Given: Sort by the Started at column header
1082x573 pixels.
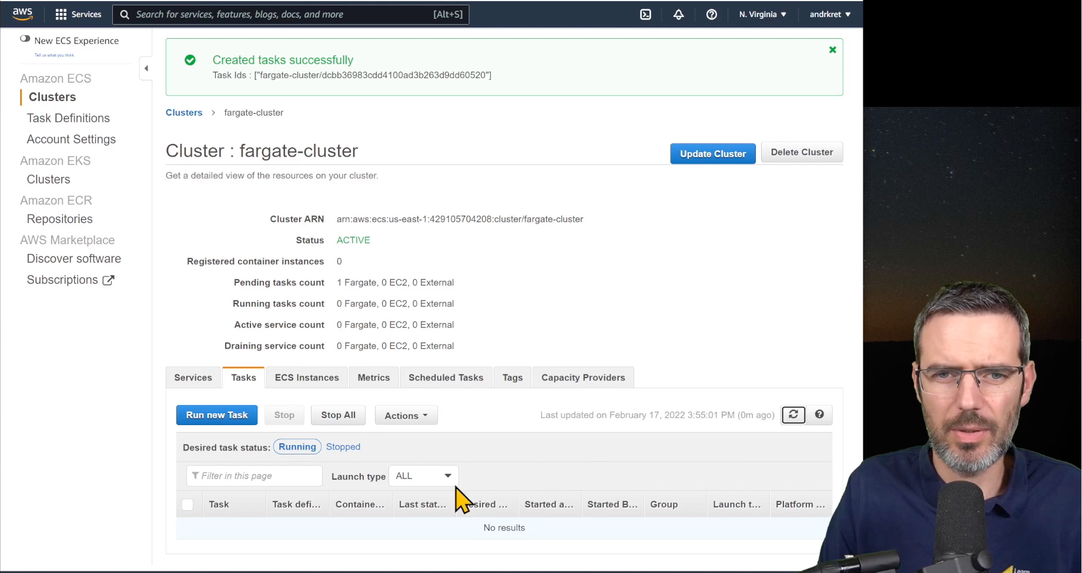Looking at the screenshot, I should click(549, 504).
